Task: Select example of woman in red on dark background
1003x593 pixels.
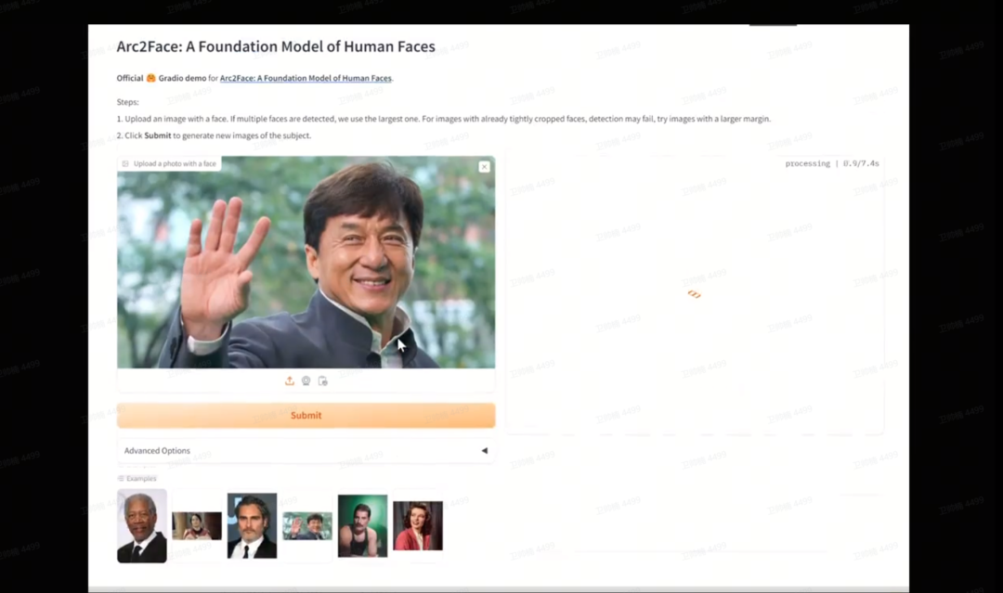Action: point(197,526)
